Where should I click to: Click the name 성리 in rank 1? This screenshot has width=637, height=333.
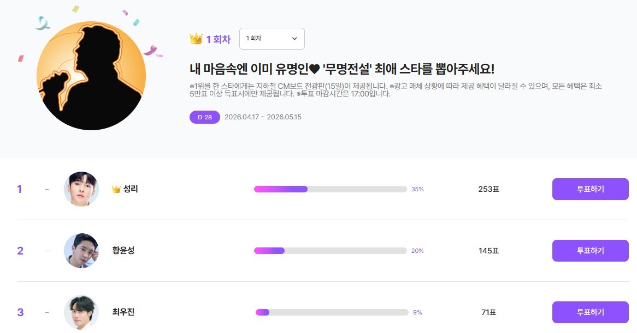(x=131, y=189)
